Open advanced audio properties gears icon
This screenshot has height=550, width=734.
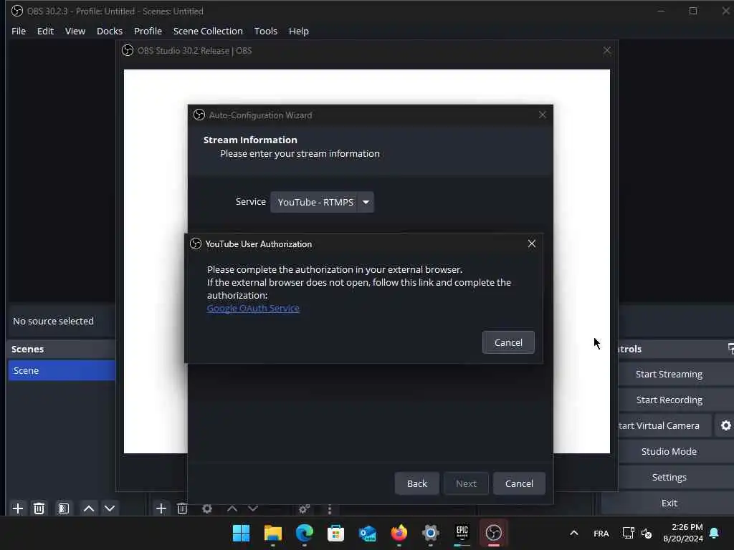pos(304,508)
